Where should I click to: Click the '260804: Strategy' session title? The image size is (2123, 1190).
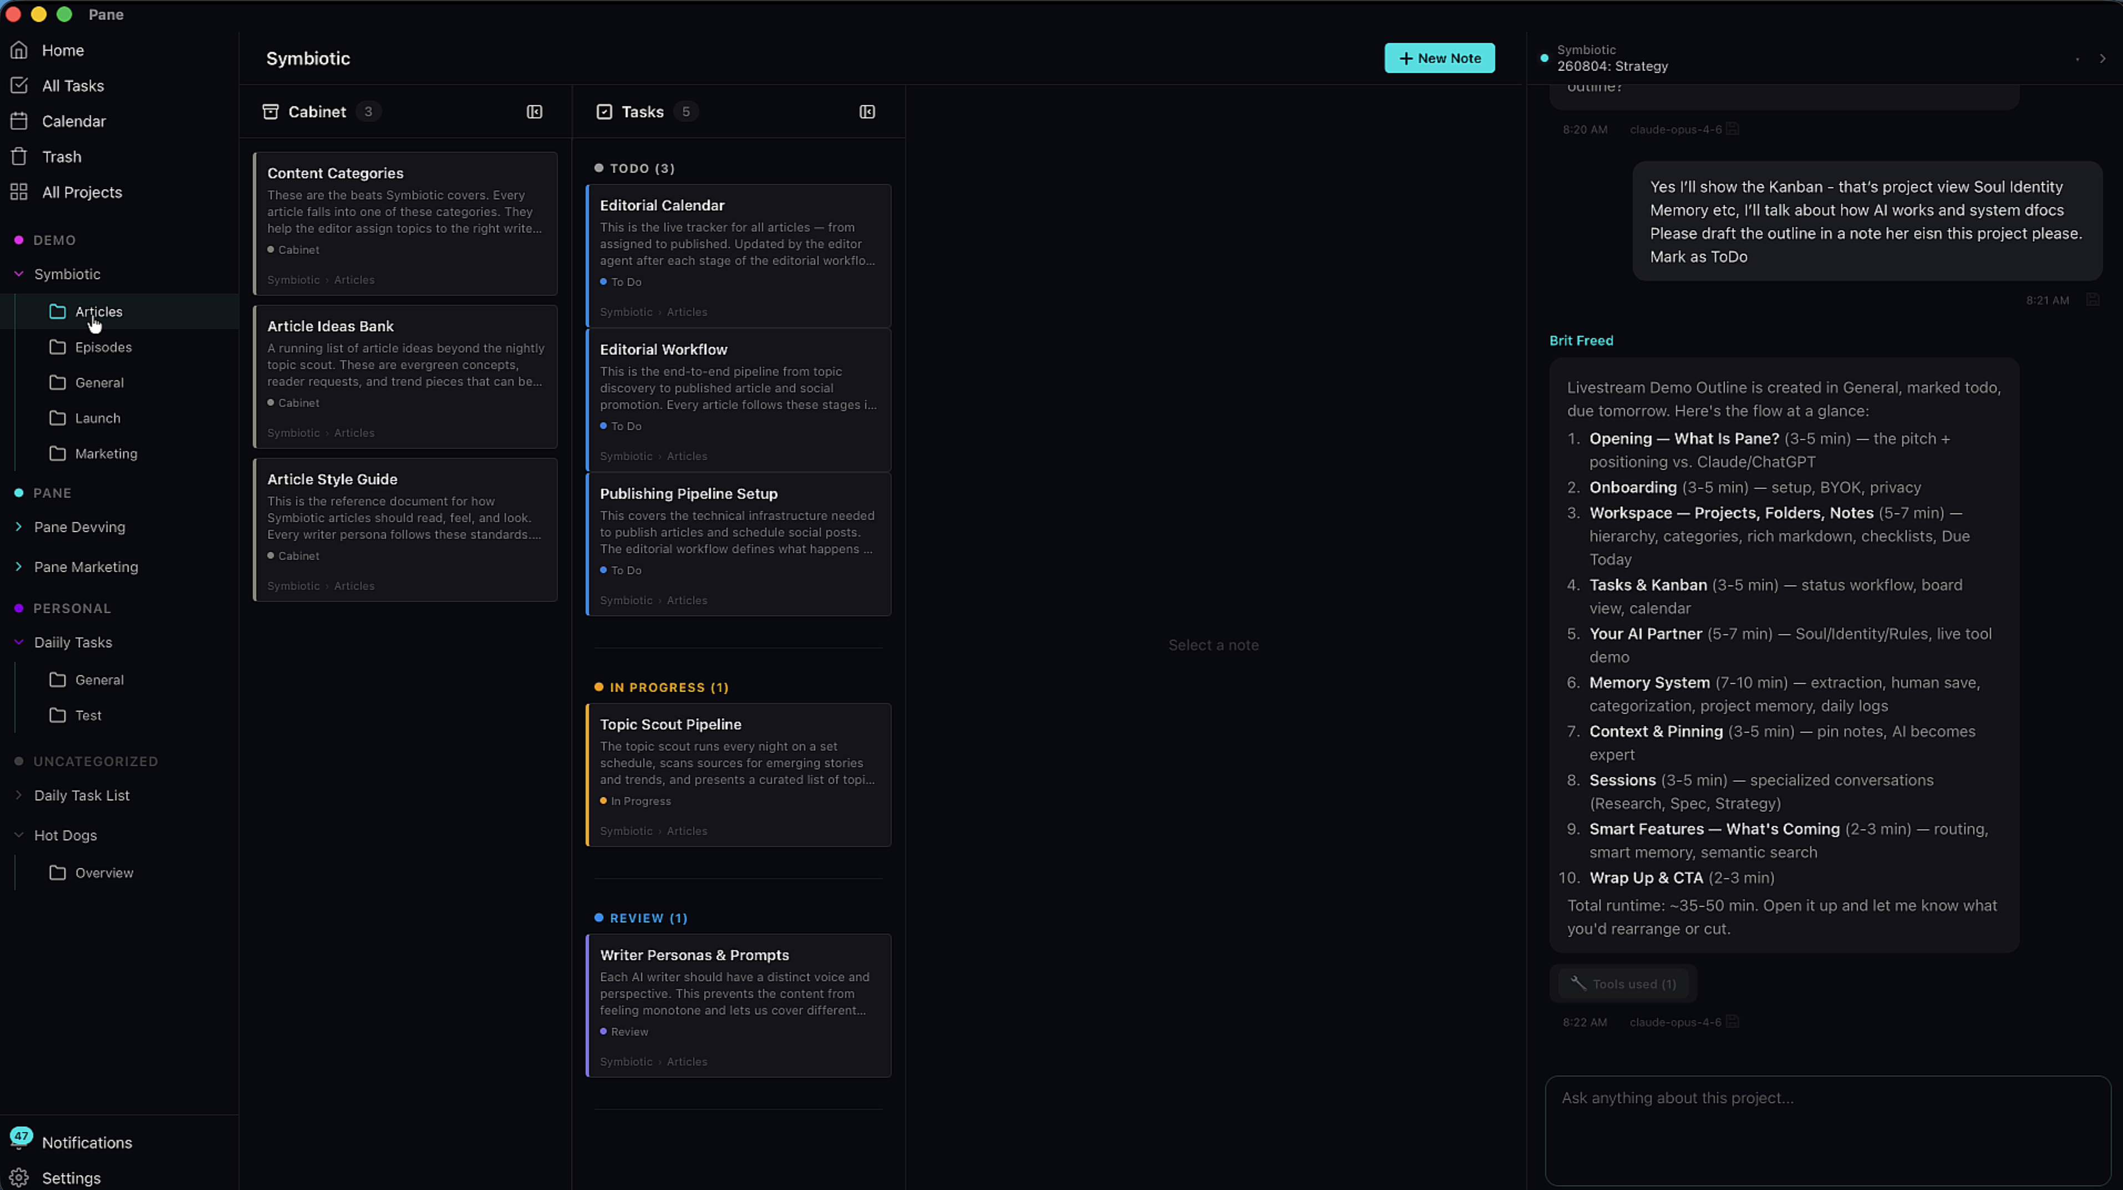tap(1612, 67)
